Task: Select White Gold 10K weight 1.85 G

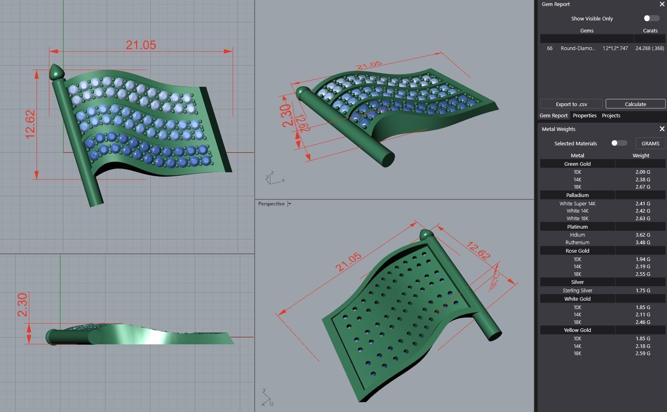Action: click(643, 307)
